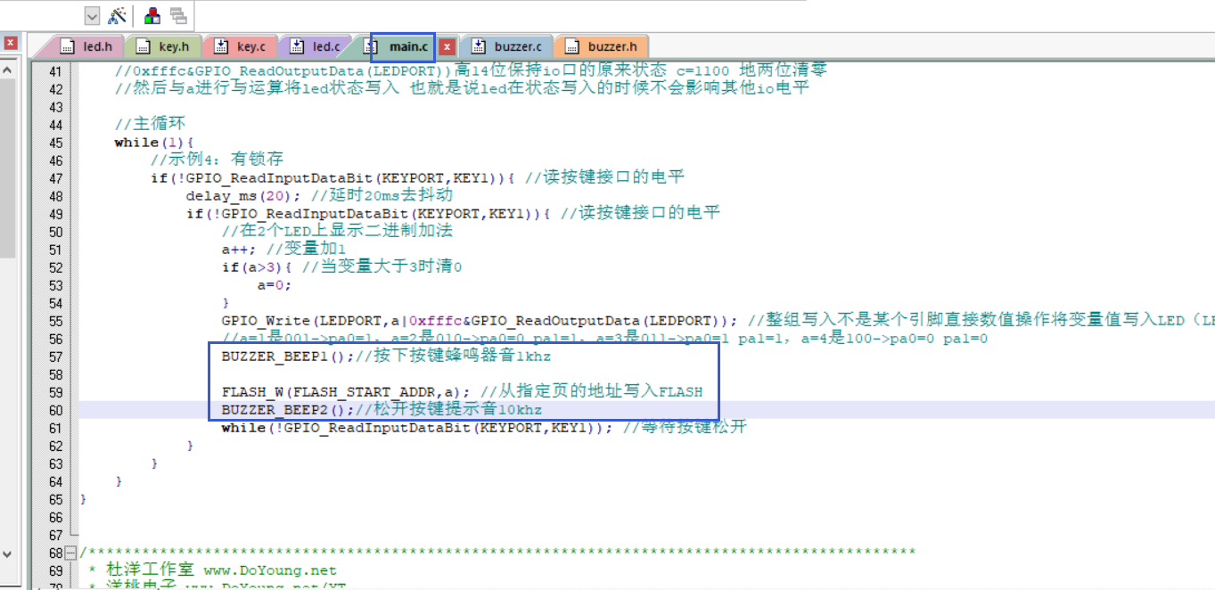The height and width of the screenshot is (590, 1215).
Task: Select the main.c tab
Action: pos(403,46)
